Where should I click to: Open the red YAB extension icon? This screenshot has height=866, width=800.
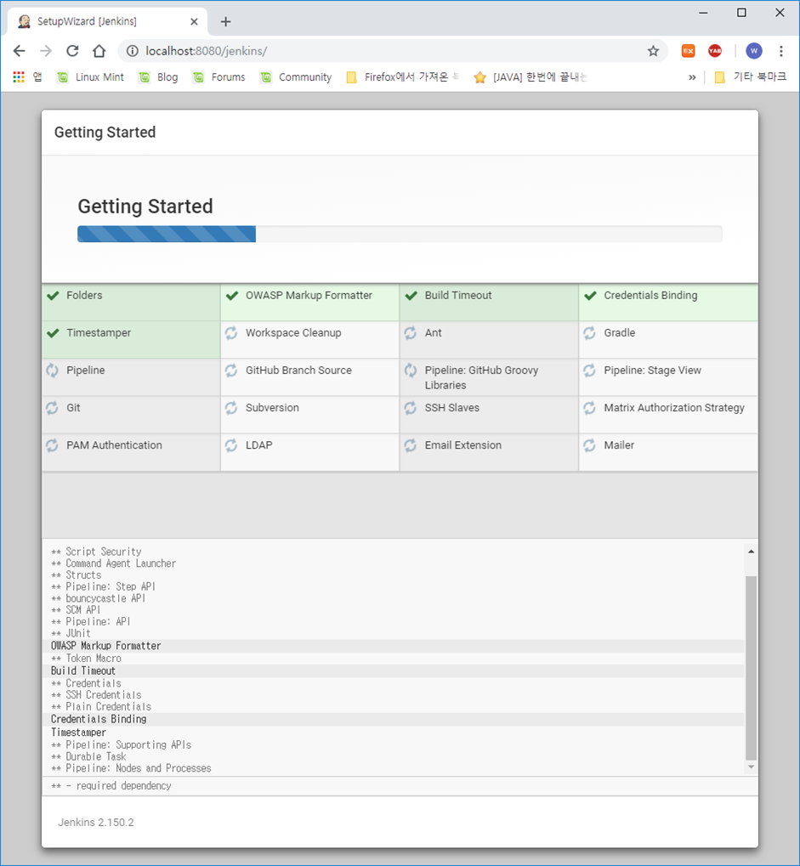pos(715,51)
